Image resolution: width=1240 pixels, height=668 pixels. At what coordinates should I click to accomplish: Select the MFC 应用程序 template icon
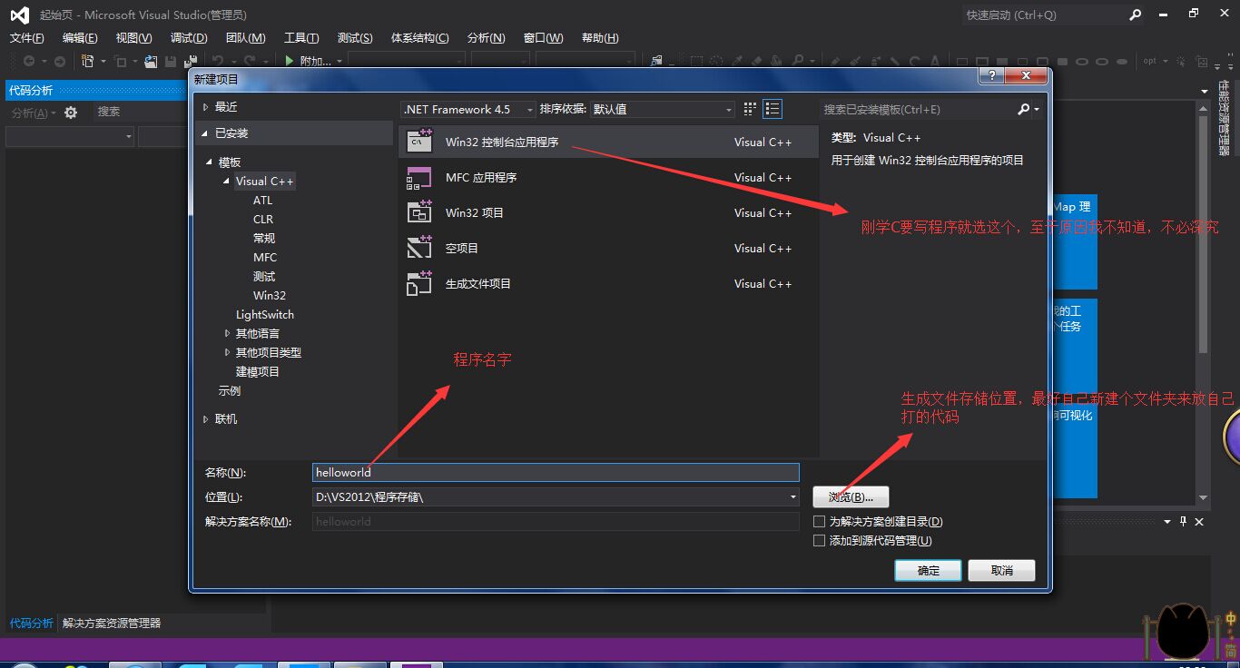419,178
